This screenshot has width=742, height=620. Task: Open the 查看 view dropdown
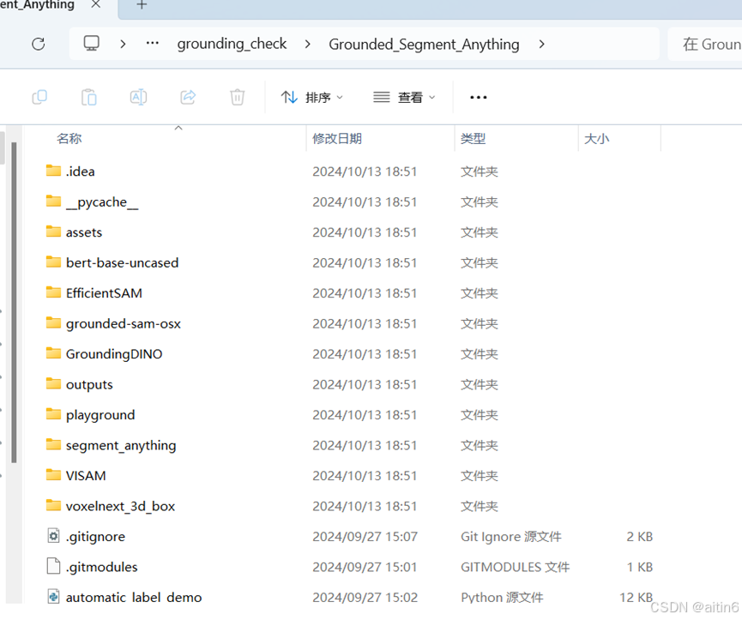point(404,98)
